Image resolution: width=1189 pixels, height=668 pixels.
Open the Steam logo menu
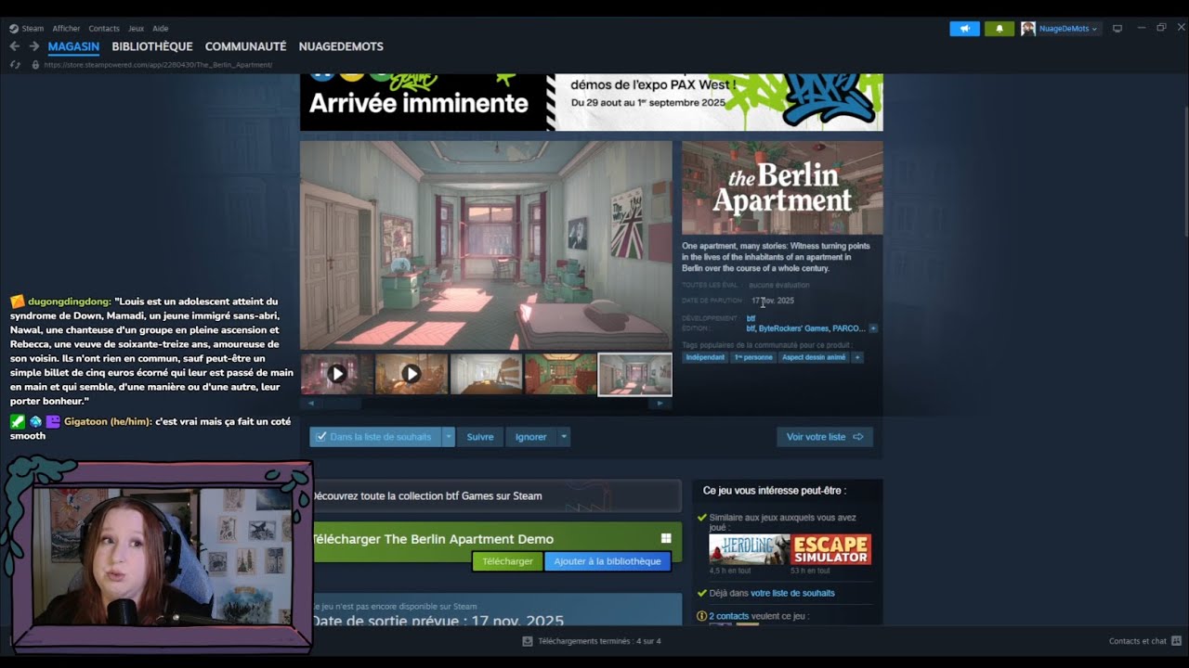point(14,29)
